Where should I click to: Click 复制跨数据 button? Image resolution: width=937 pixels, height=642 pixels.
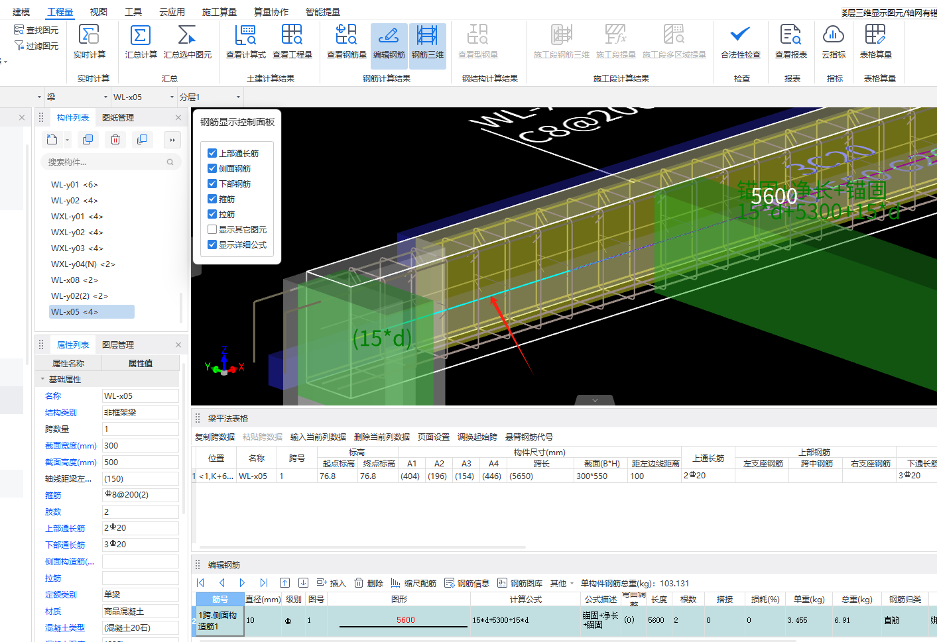point(215,437)
